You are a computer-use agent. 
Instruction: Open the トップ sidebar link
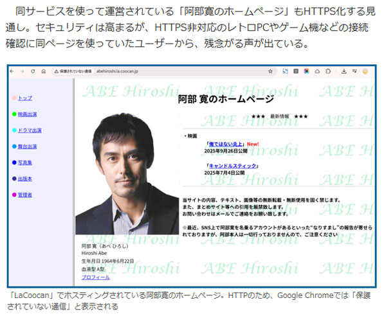(25, 98)
